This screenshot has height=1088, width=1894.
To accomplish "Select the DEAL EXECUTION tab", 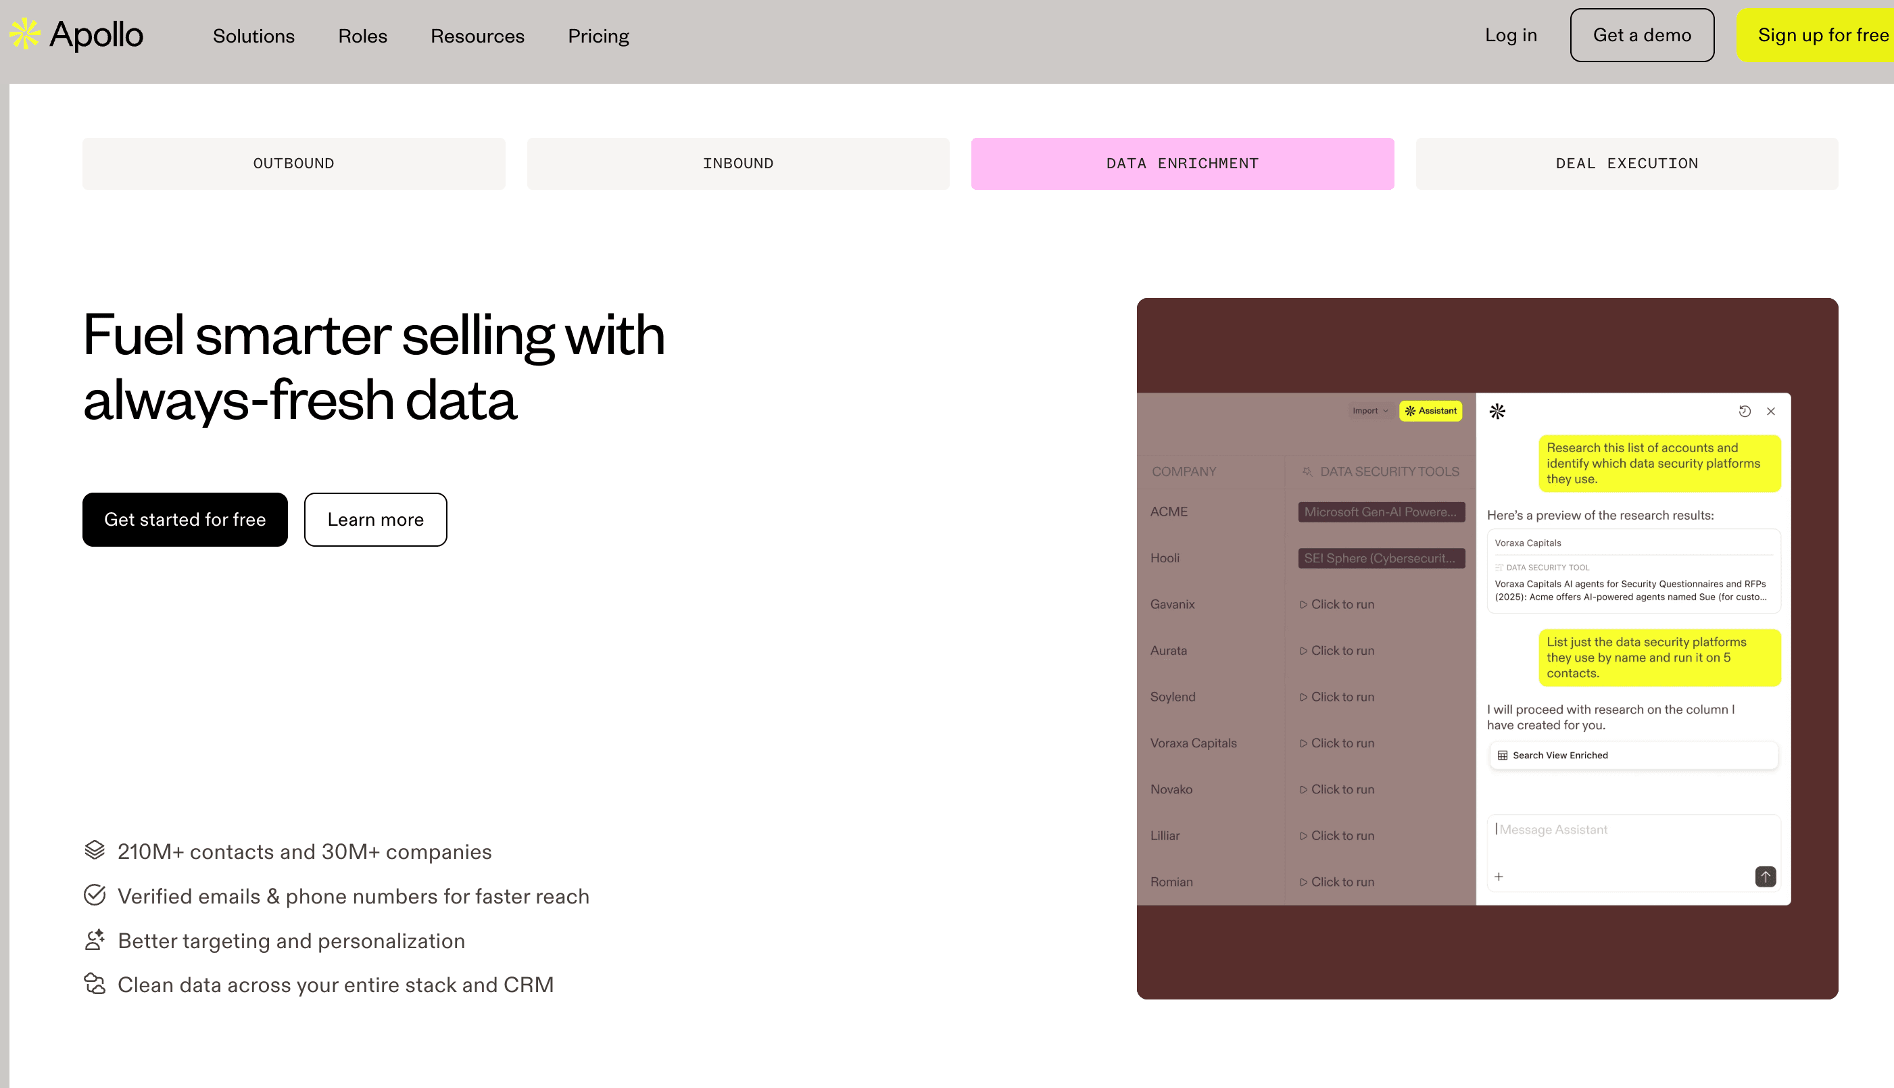I will [x=1626, y=163].
